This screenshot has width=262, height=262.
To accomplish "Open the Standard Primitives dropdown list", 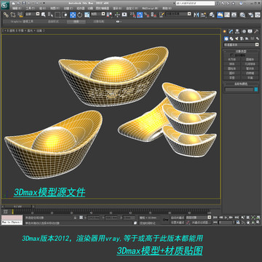I will 242,44.
